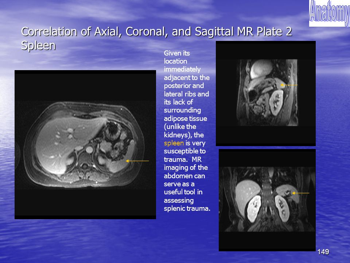Click the text 'splenic trauma.' in the paragraph
The image size is (350, 263).
(187, 209)
